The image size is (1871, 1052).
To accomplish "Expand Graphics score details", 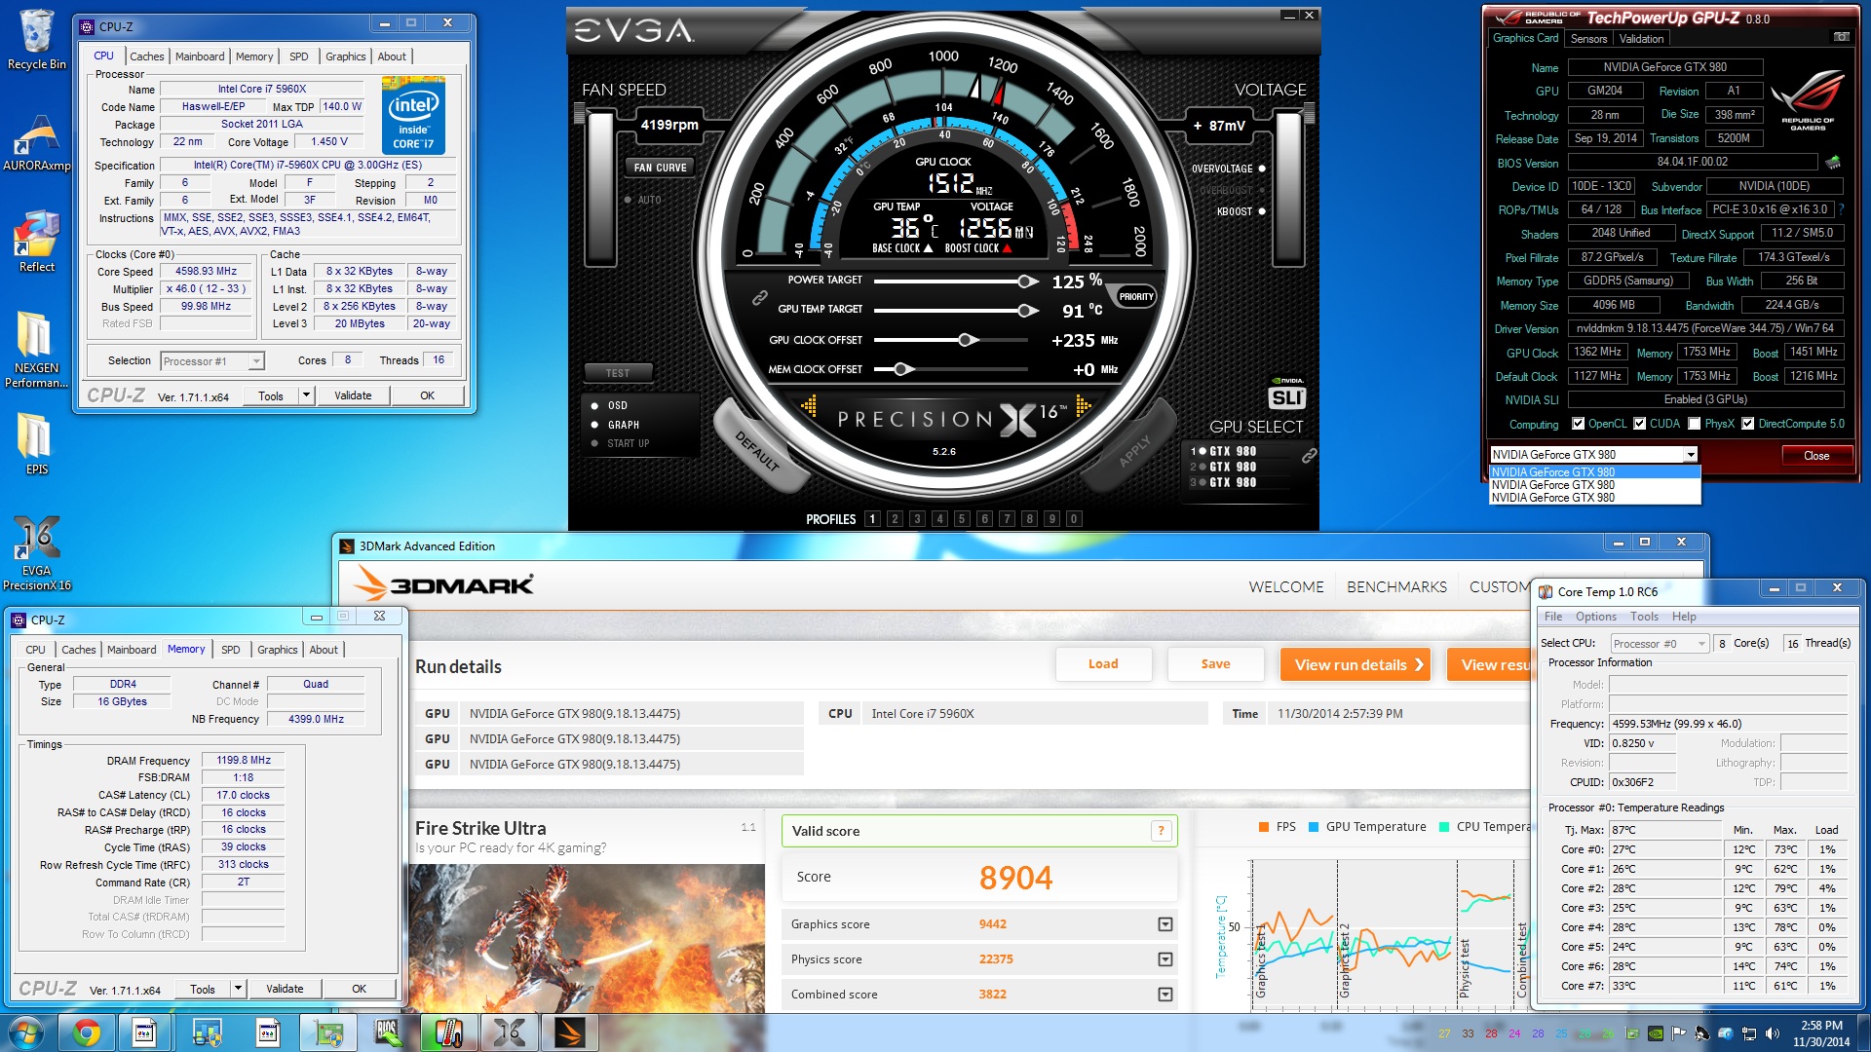I will 1165,924.
